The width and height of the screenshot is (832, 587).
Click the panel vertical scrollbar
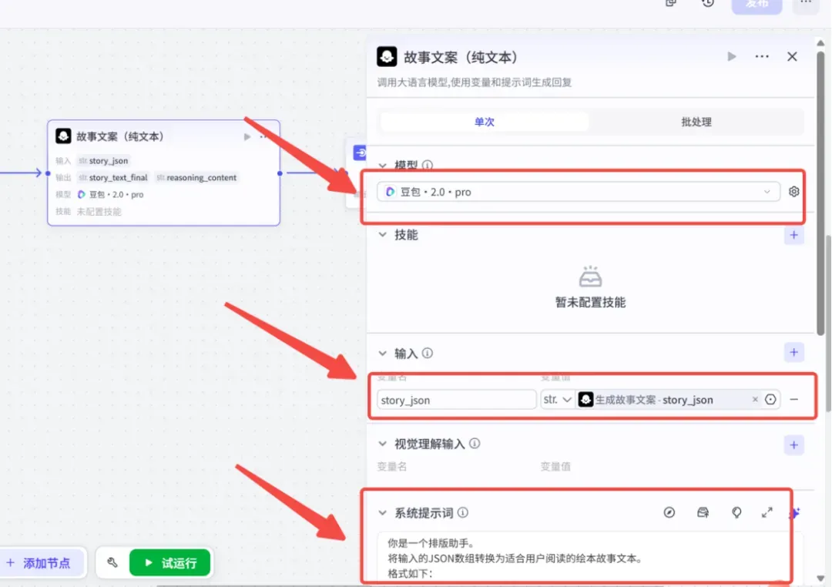(820, 193)
